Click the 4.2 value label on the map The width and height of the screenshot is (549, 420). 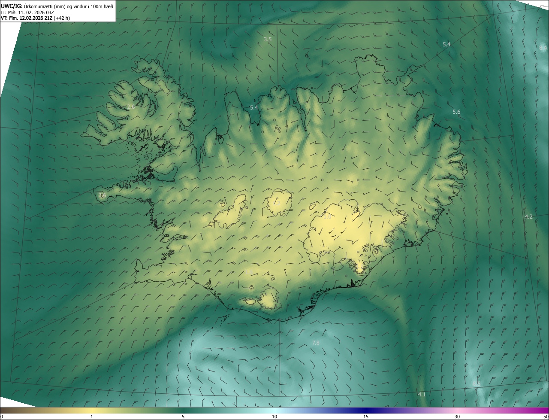[528, 217]
